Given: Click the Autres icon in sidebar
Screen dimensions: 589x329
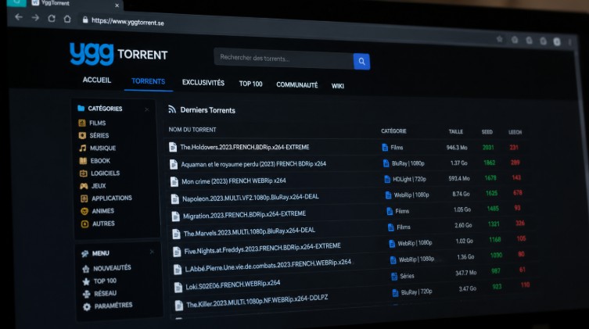Looking at the screenshot, I should click(85, 224).
